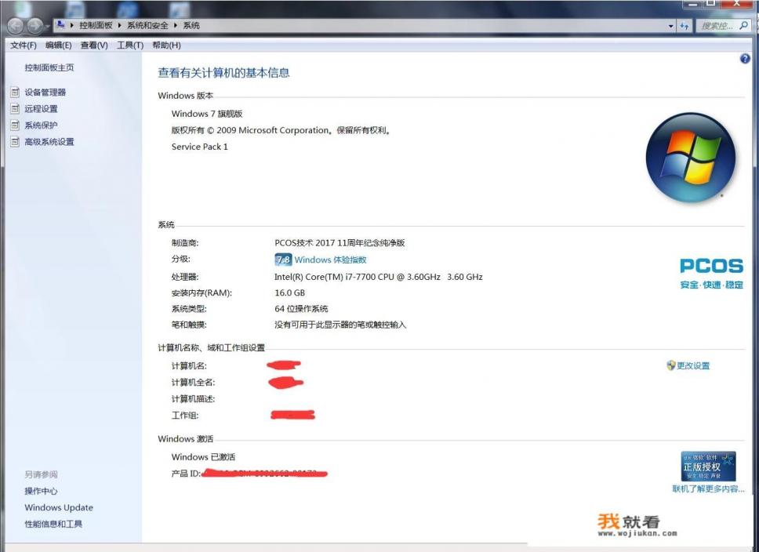The image size is (759, 552).
Task: Open 操作中心 link
Action: (41, 491)
